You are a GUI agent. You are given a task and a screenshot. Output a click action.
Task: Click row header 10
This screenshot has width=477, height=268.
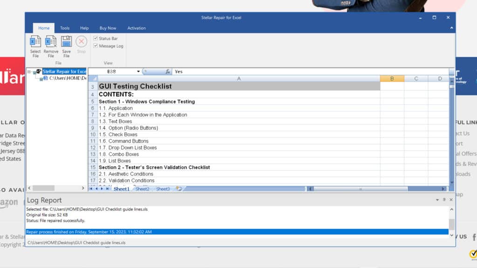tap(93, 134)
